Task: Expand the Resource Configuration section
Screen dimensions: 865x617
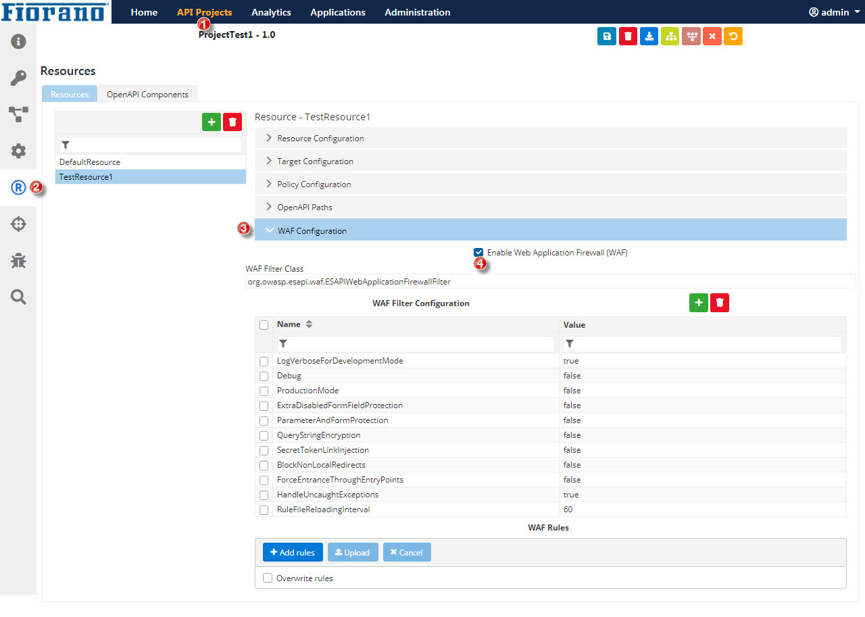Action: tap(320, 139)
